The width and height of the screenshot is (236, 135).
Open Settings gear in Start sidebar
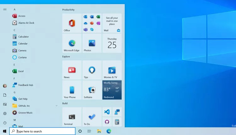pyautogui.click(x=5, y=114)
